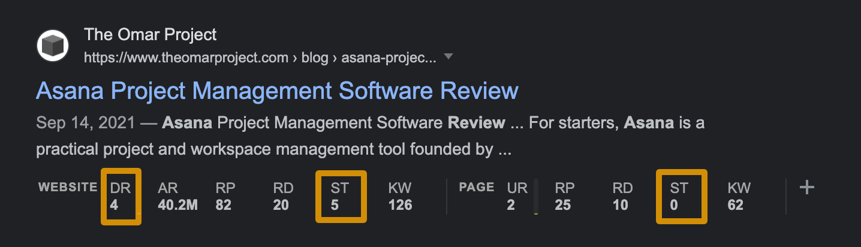Screen dimensions: 861x247
Task: Open website referring domains RD 20
Action: click(x=281, y=205)
